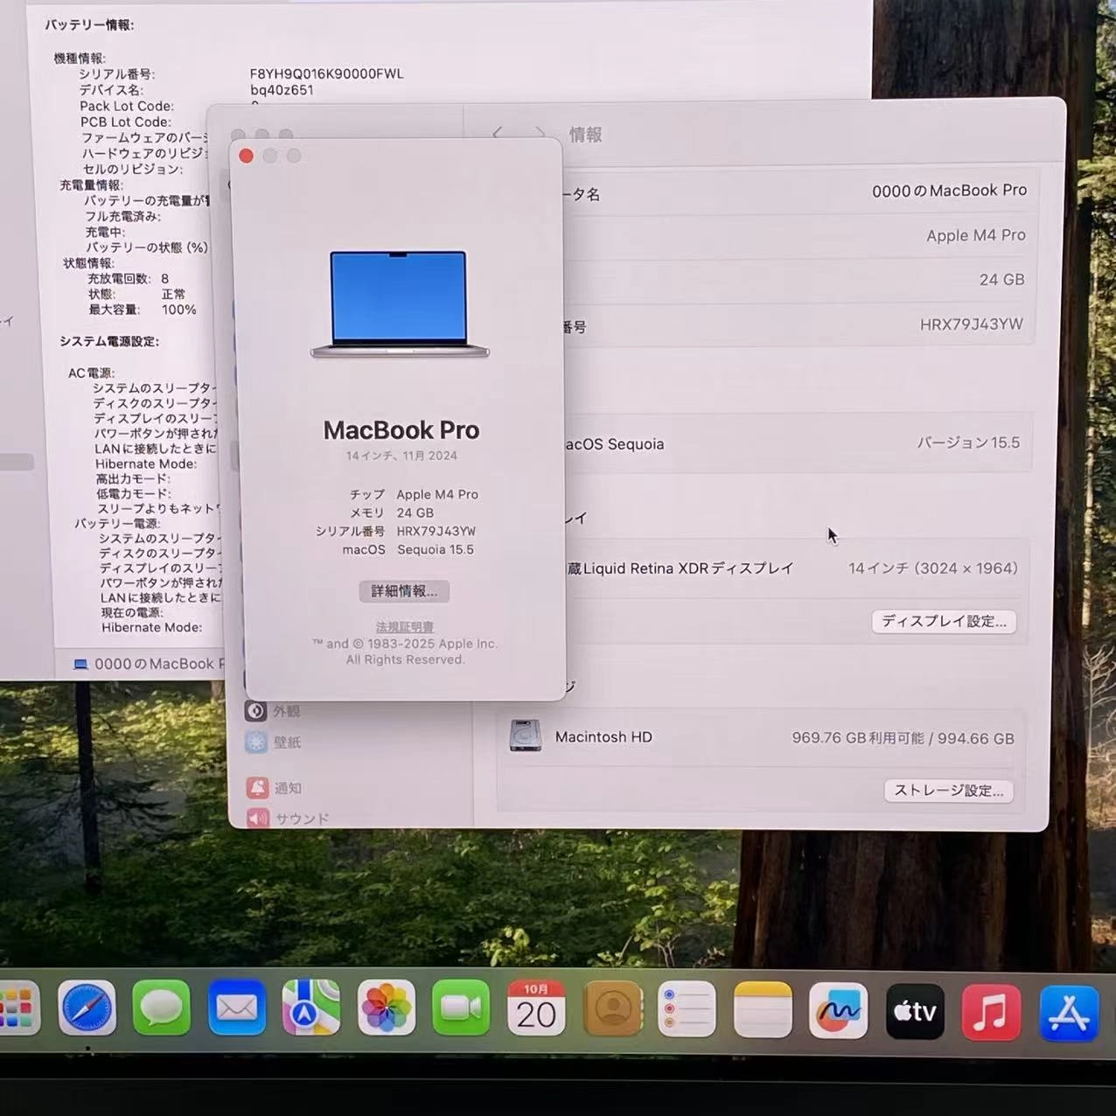Open Contacts app in the Dock
This screenshot has height=1116, width=1116.
[x=612, y=1008]
